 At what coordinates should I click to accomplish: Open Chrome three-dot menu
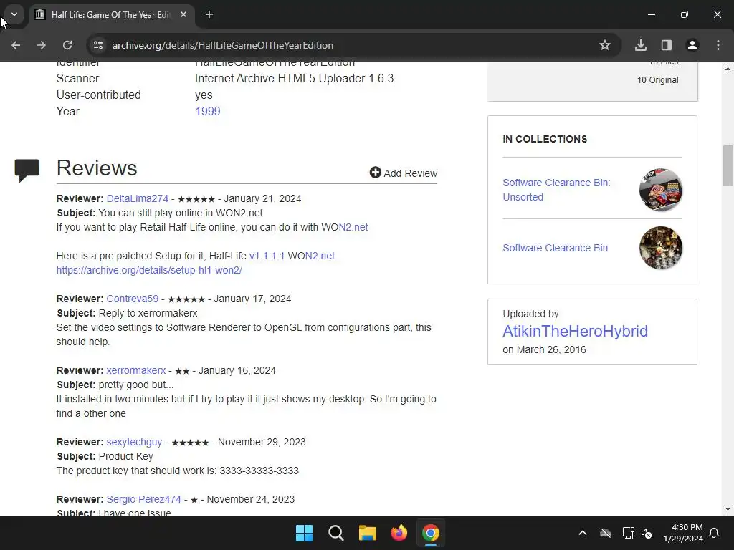[718, 45]
